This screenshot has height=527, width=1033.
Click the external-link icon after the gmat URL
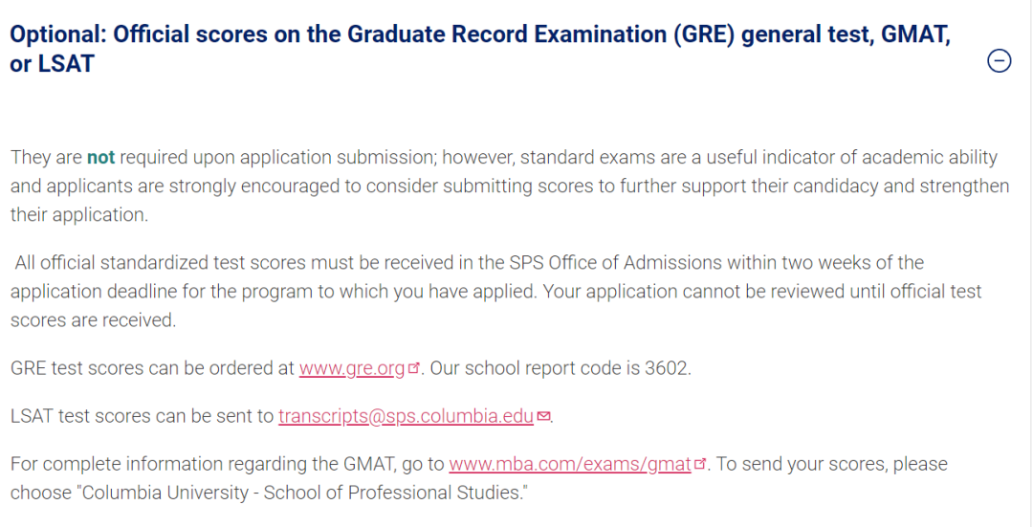pyautogui.click(x=699, y=465)
